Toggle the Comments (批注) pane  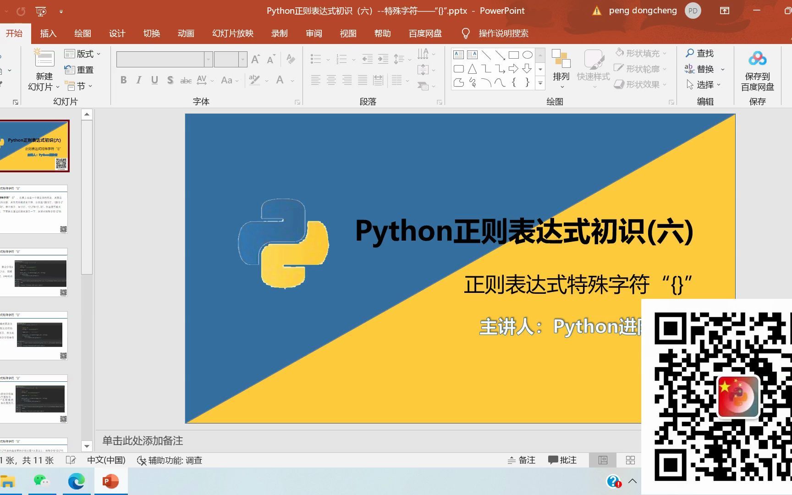[x=562, y=460]
